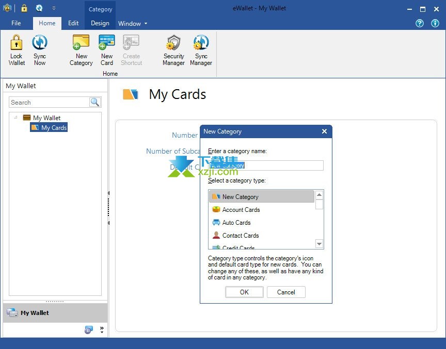Open the Security Manager
Viewport: 446px width, 349px height.
173,51
